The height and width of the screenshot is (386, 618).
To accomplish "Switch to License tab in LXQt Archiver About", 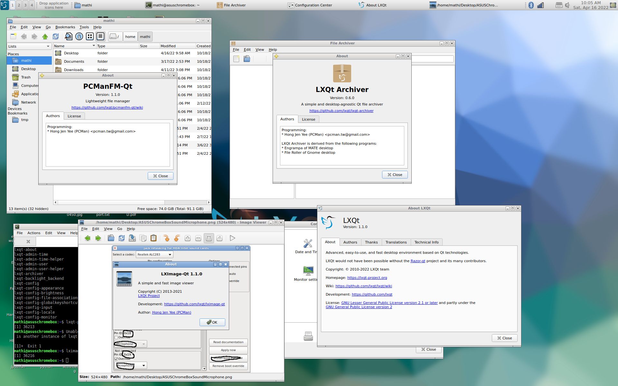I will pyautogui.click(x=308, y=119).
